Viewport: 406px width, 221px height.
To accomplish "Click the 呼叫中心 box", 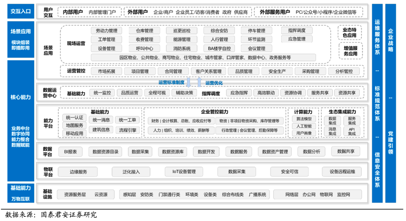I will click(x=144, y=48).
